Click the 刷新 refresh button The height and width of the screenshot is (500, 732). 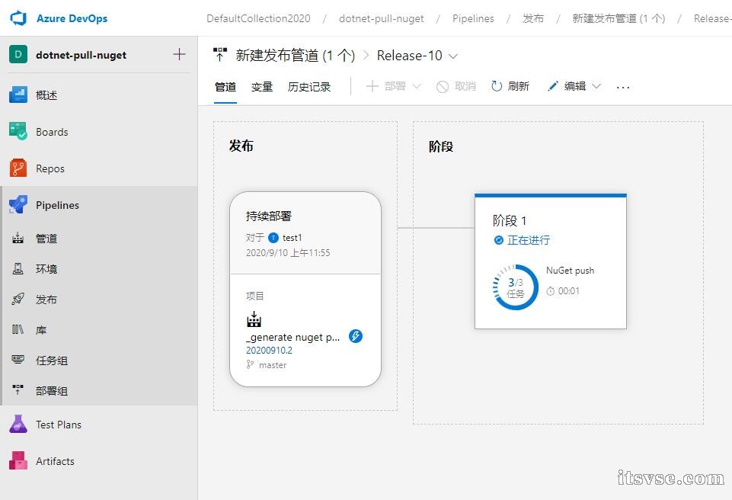pos(510,86)
